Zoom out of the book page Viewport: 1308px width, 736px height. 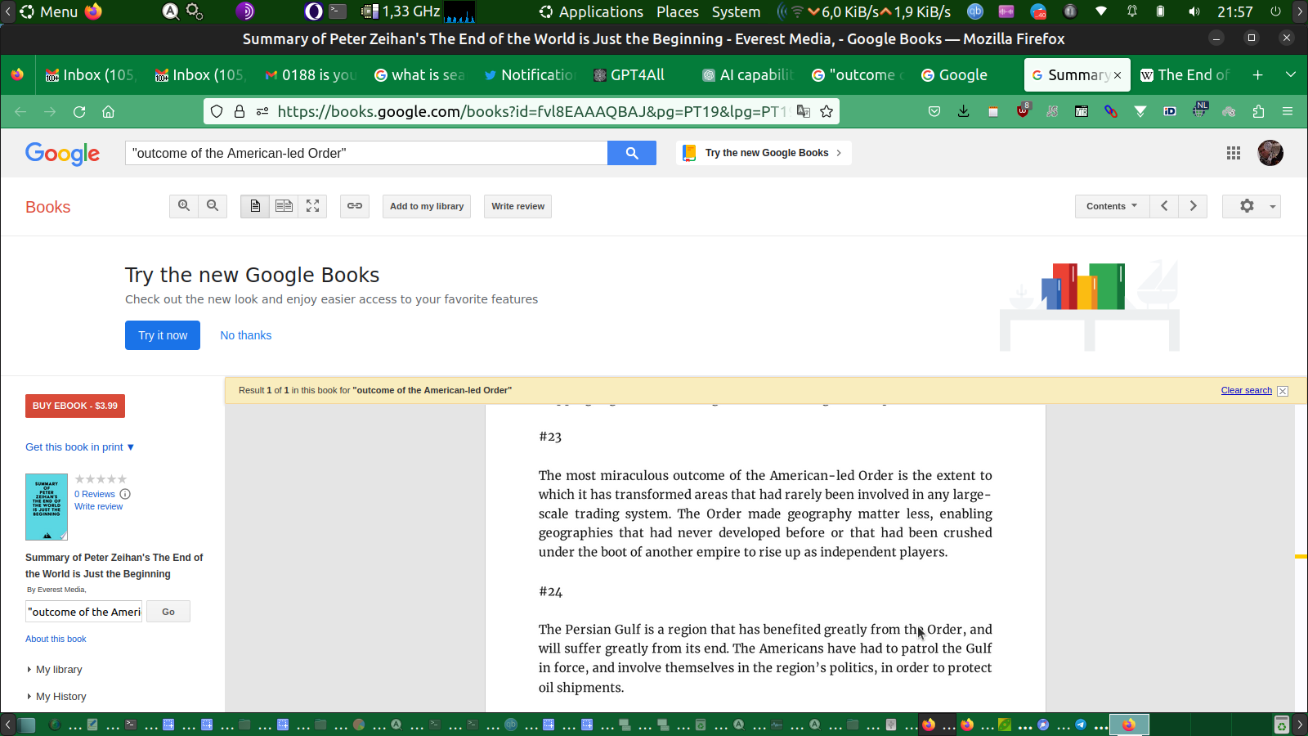point(213,206)
